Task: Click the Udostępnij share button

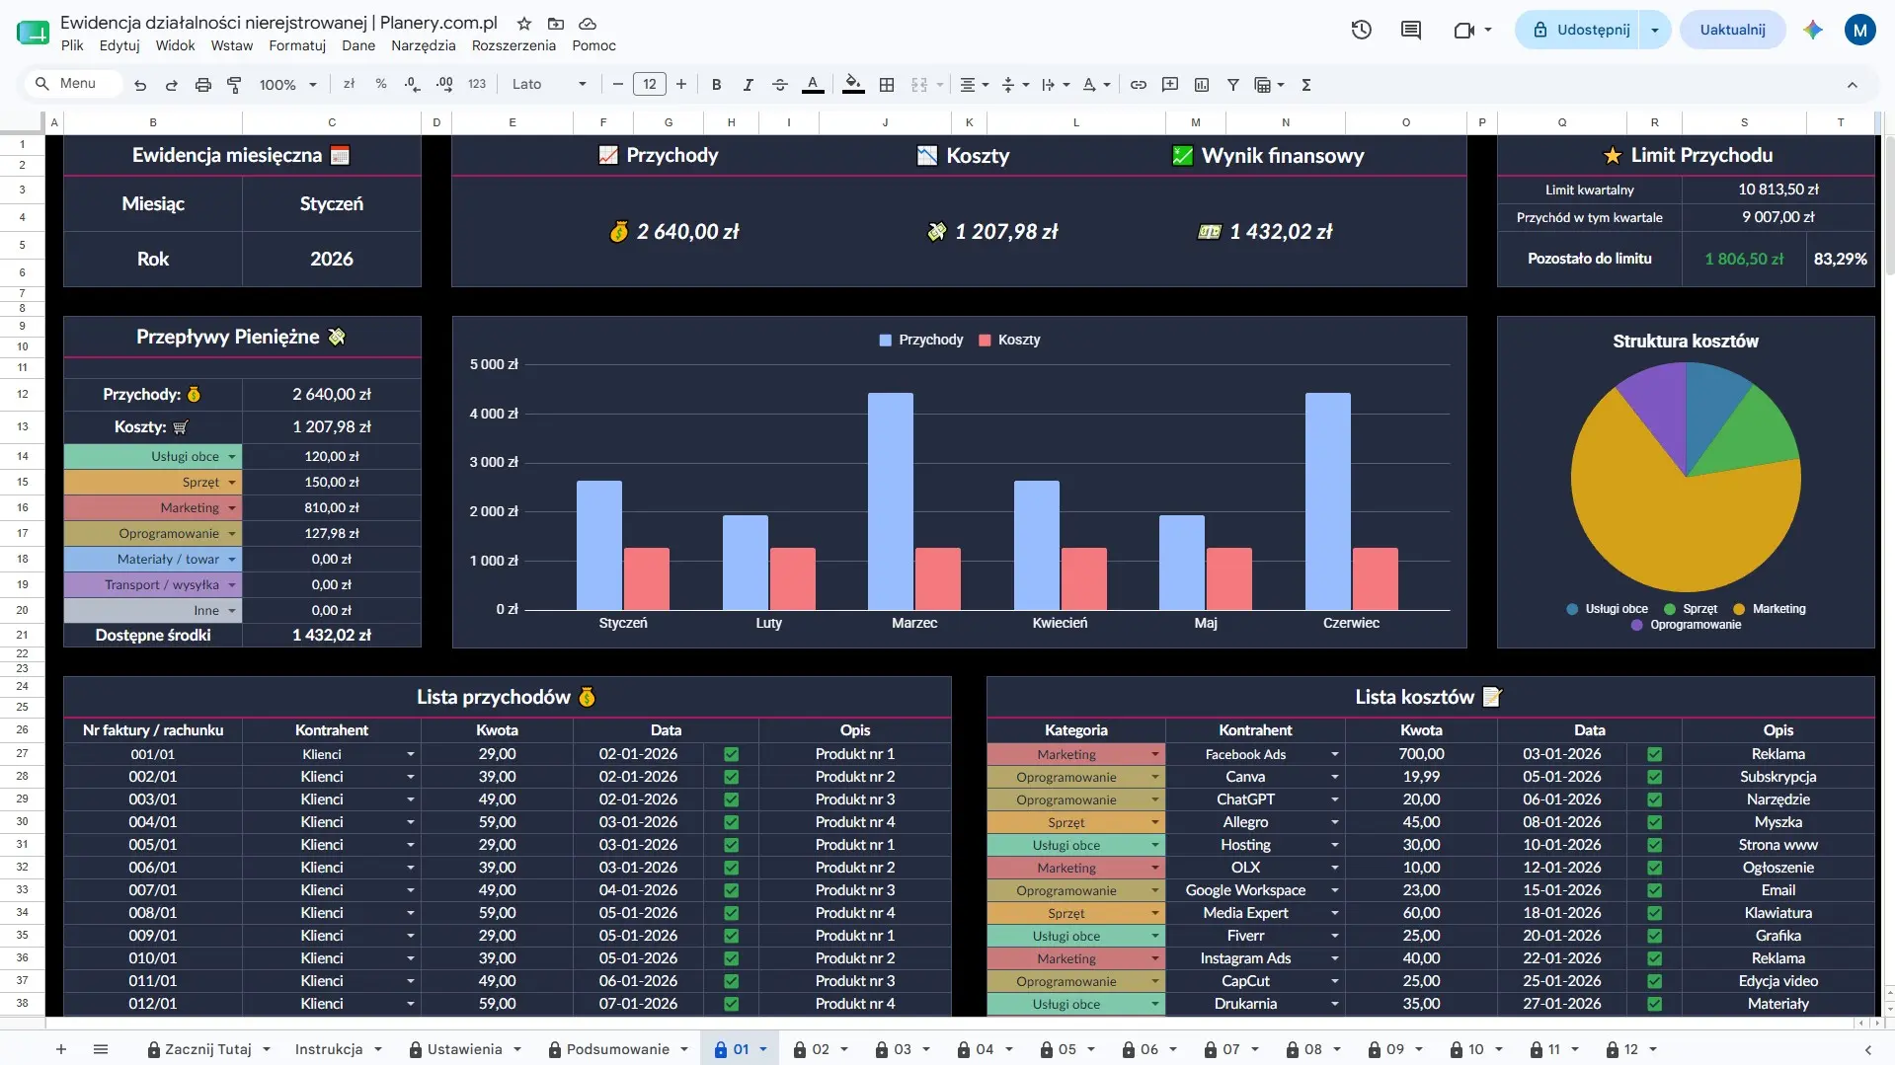Action: 1580,30
